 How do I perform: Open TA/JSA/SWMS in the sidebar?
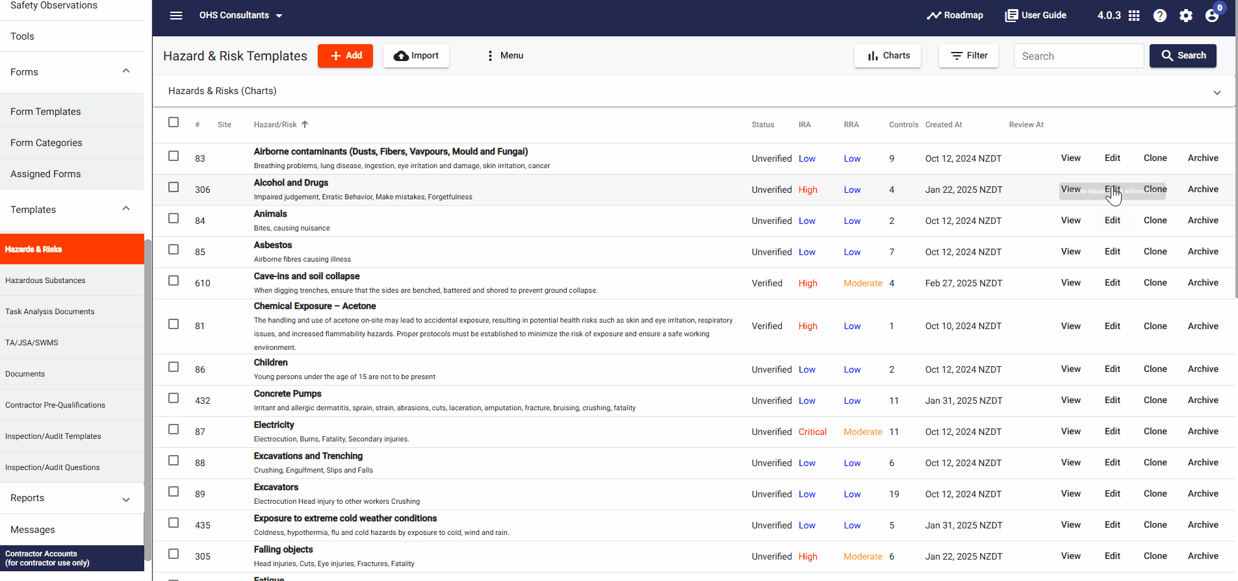(x=72, y=343)
